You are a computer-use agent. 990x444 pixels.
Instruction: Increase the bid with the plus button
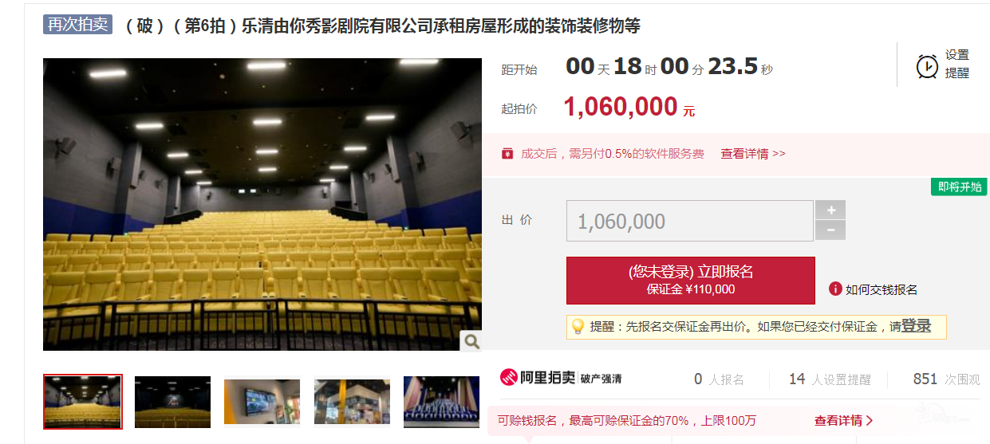(830, 210)
